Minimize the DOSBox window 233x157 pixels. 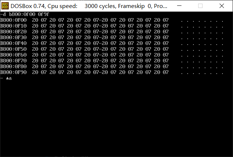point(179,6)
